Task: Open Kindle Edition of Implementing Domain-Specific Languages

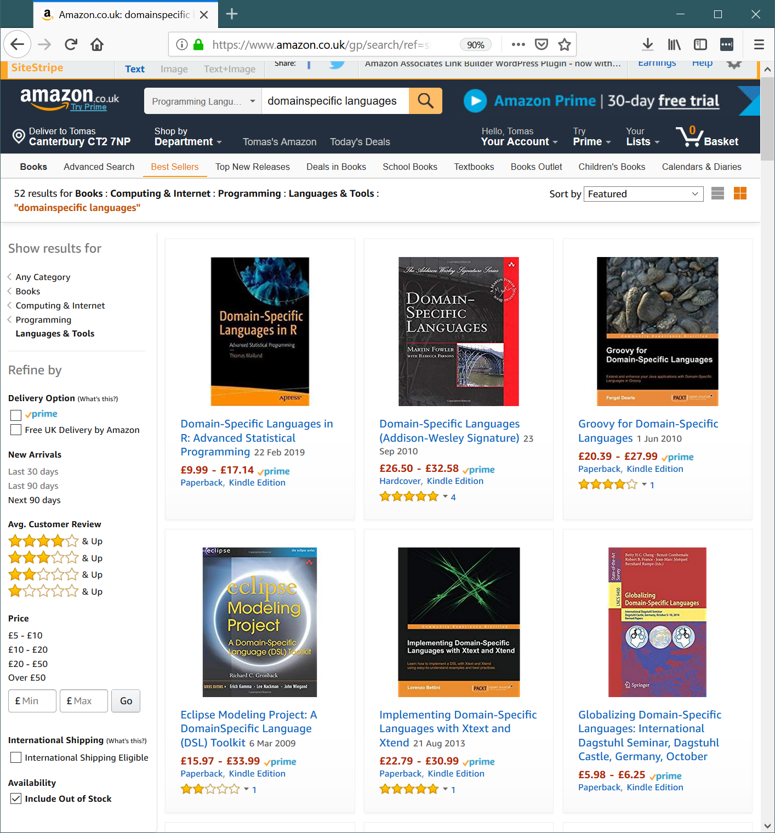Action: (456, 773)
